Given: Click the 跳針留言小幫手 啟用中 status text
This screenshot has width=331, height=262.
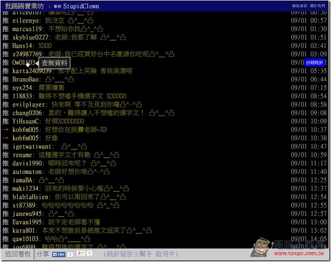Looking at the screenshot, I should click(141, 254).
